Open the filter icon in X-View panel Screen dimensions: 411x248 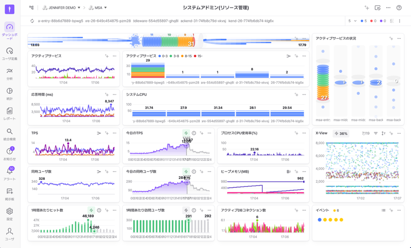tap(376, 134)
